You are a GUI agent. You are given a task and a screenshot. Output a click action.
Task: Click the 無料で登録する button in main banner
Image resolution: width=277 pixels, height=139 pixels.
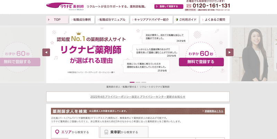point(201,62)
